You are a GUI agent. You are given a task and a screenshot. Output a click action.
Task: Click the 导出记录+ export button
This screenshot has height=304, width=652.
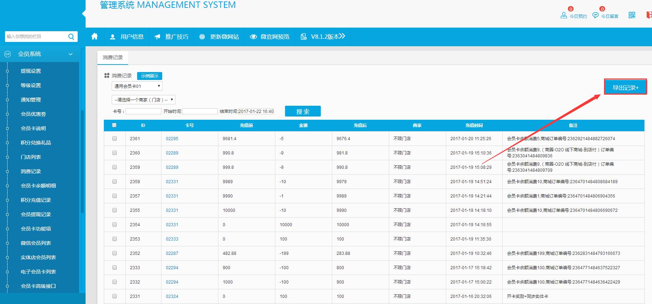pos(625,87)
